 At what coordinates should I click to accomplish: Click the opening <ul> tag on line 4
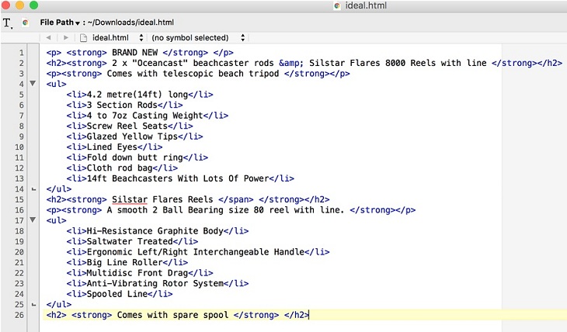click(x=57, y=85)
